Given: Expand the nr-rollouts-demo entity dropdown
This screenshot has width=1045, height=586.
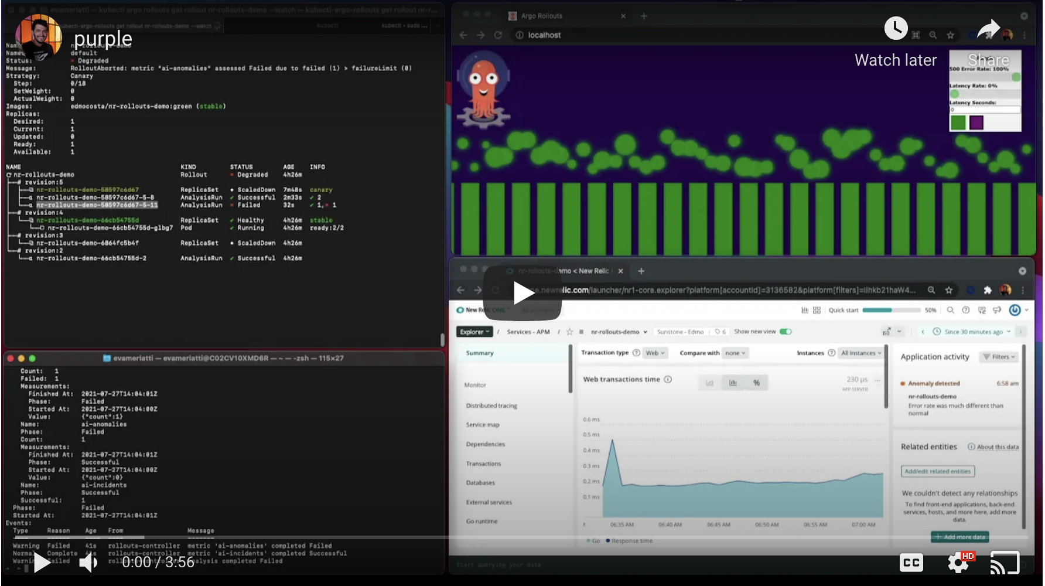Looking at the screenshot, I should coord(646,332).
